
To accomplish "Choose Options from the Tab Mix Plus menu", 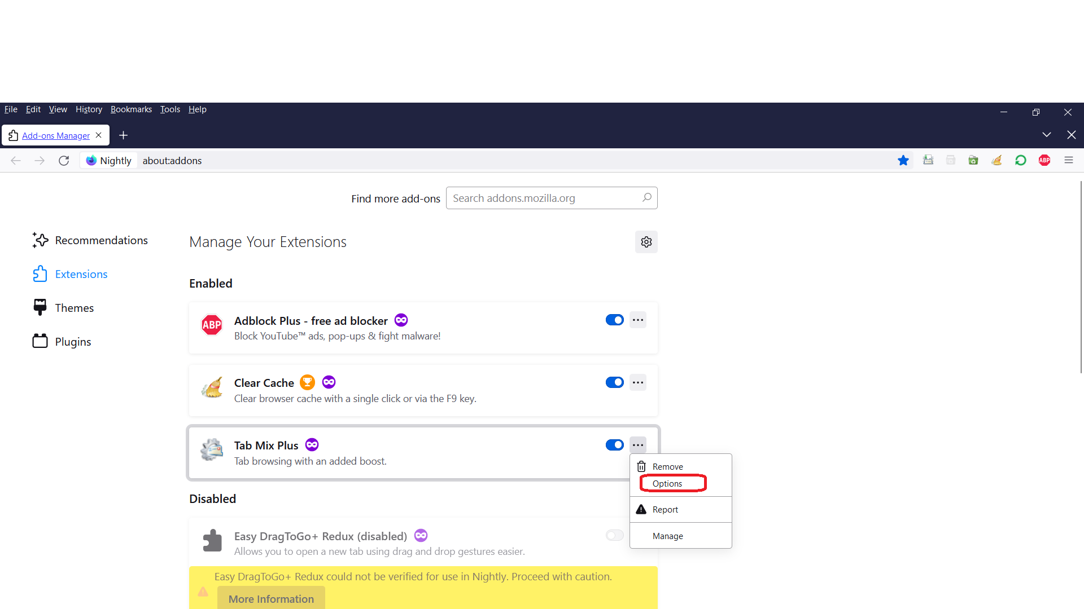I will point(681,484).
